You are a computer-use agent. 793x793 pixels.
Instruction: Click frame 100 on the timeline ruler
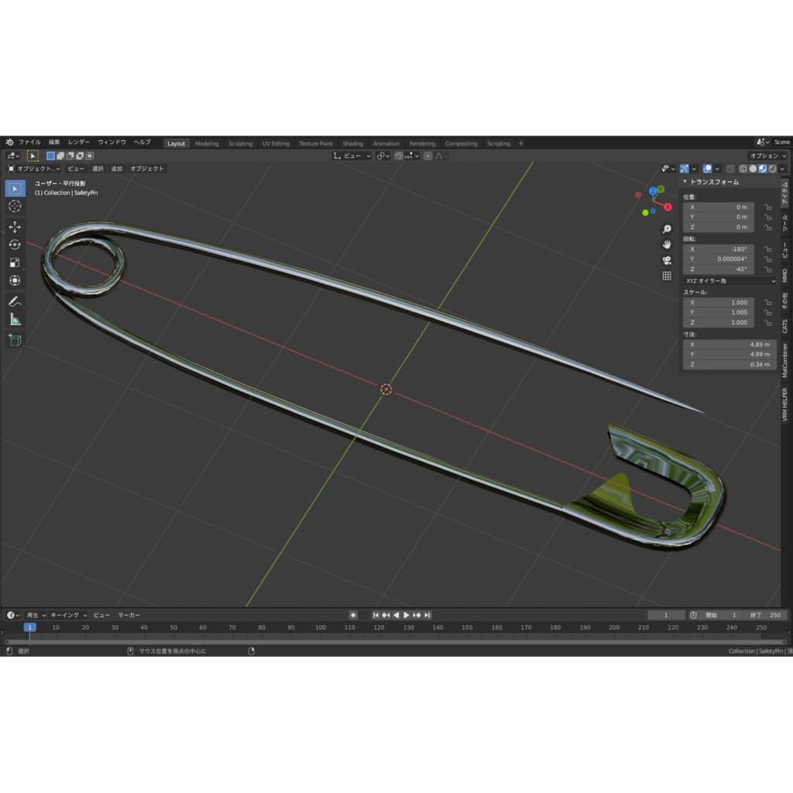321,627
